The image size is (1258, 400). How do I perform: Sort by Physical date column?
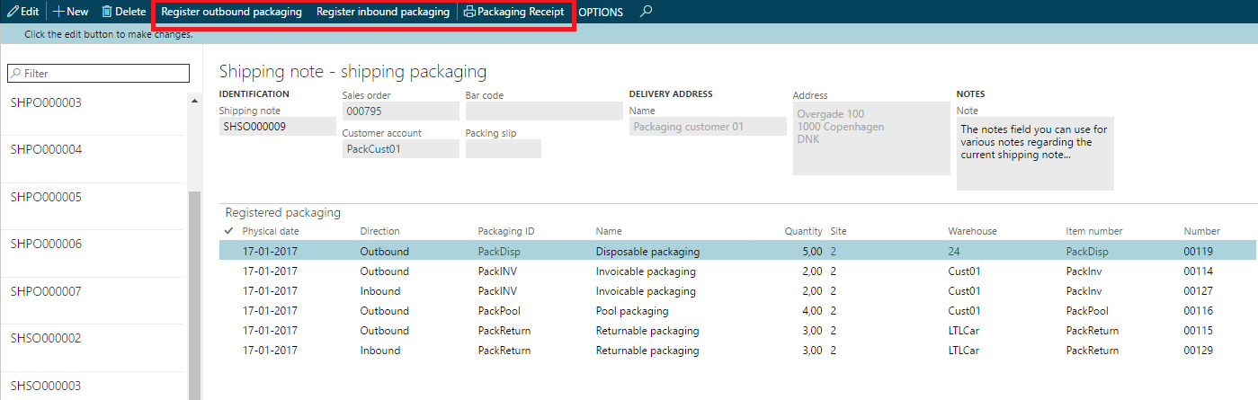271,231
